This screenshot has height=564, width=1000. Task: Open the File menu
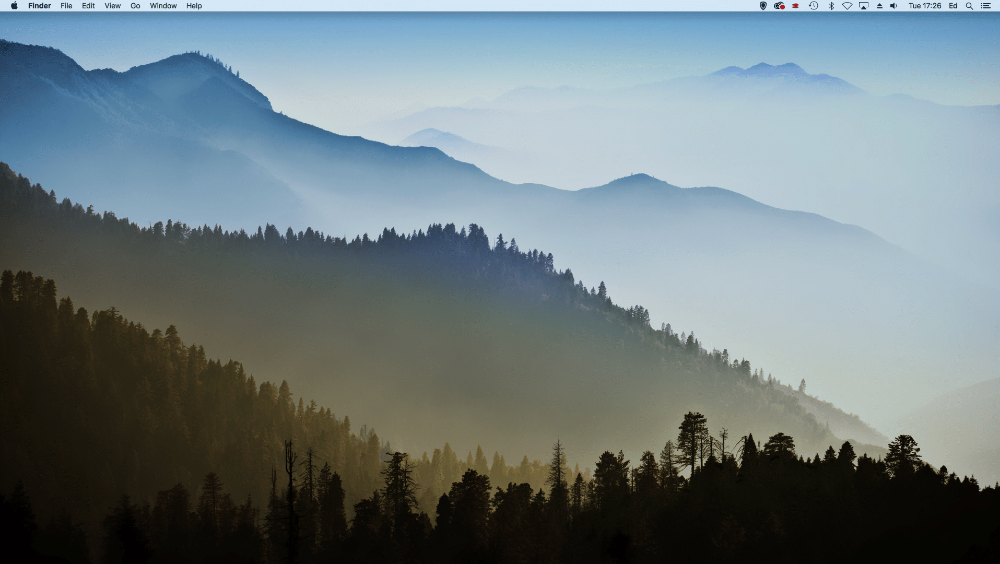pyautogui.click(x=66, y=6)
